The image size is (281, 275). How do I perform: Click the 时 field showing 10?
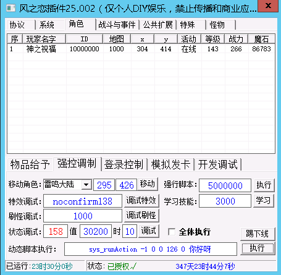tap(130, 231)
